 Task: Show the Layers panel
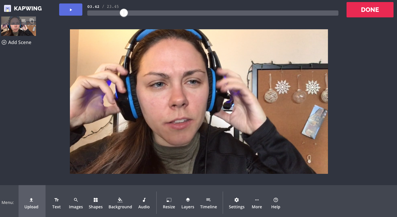click(x=188, y=203)
